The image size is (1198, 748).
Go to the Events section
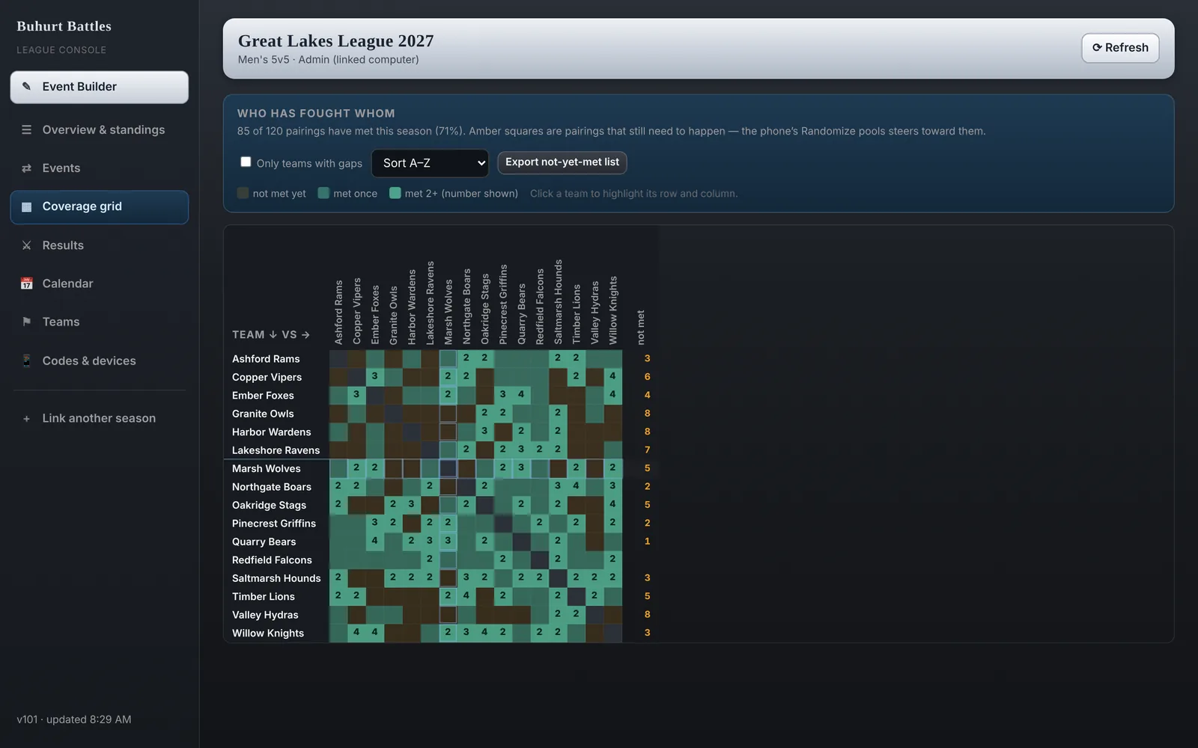[x=99, y=168]
